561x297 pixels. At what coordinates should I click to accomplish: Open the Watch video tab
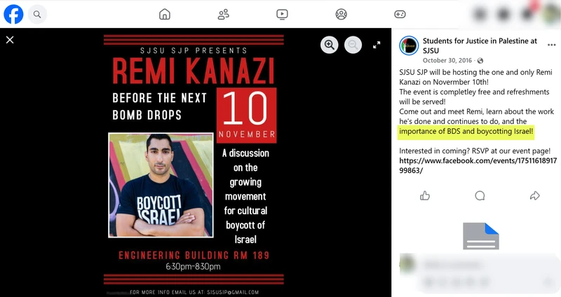[x=283, y=14]
